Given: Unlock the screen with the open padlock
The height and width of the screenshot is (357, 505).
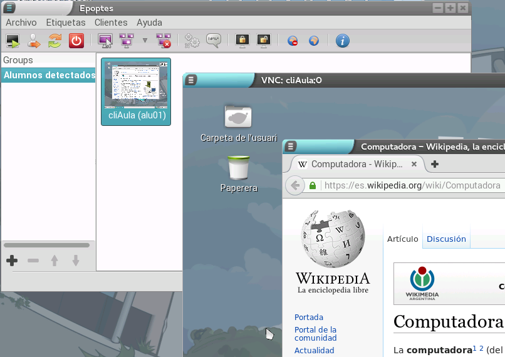Looking at the screenshot, I should point(264,41).
